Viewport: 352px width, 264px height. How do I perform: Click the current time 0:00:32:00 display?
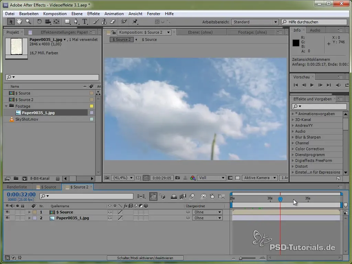pyautogui.click(x=21, y=195)
